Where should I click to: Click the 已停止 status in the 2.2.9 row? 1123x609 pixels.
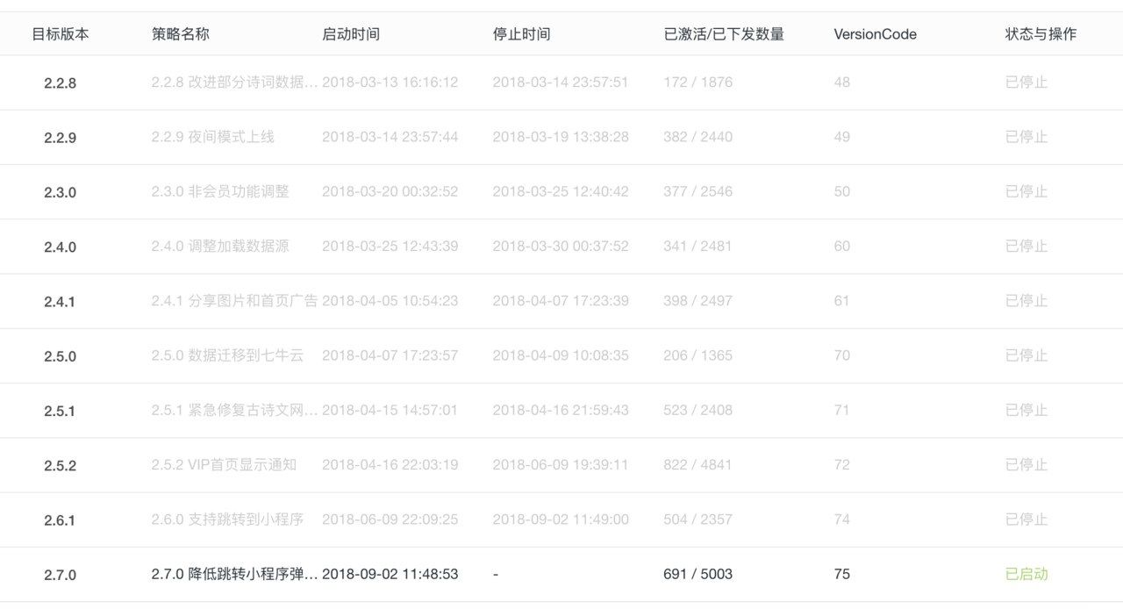(1026, 137)
